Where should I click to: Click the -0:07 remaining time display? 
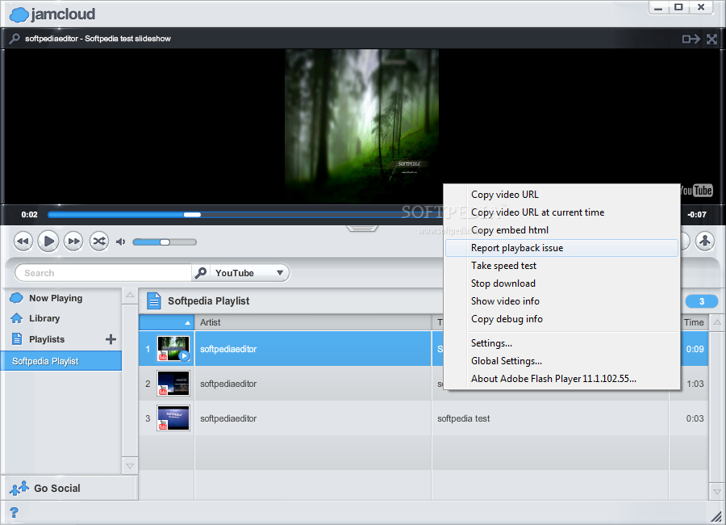pyautogui.click(x=697, y=215)
